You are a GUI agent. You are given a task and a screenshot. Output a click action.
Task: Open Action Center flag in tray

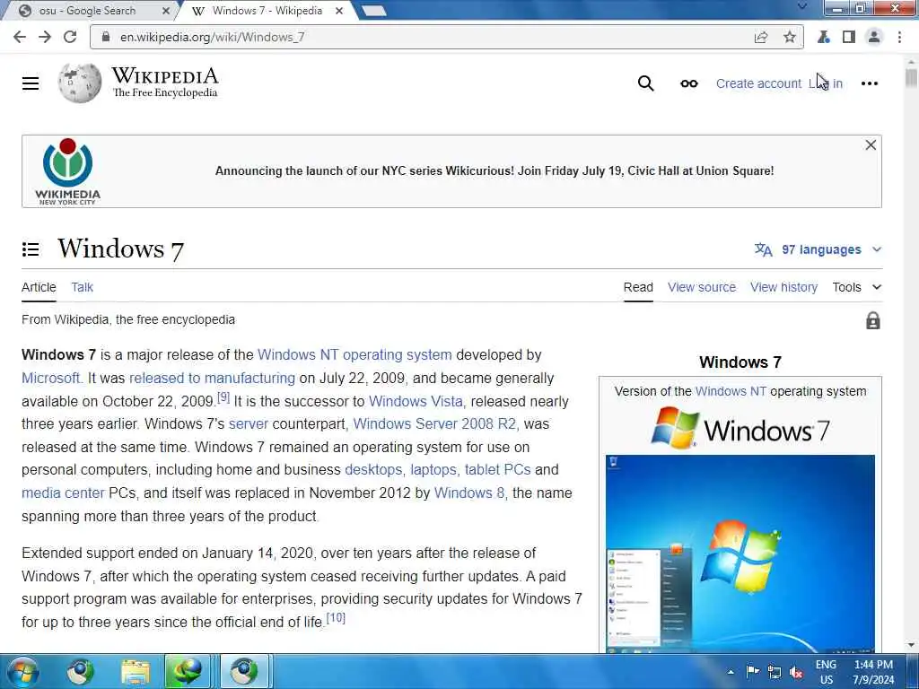[753, 671]
